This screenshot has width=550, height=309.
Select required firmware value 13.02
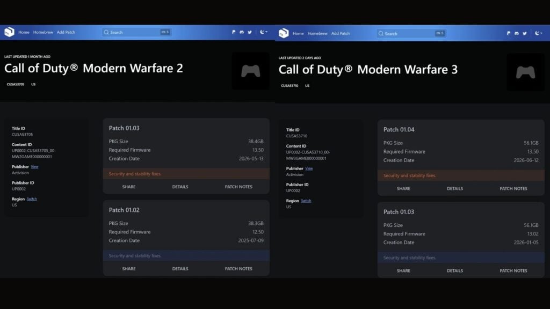[533, 234]
